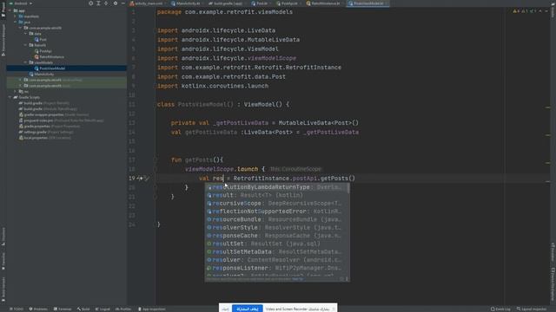The width and height of the screenshot is (556, 312).
Task: Open the Terminal tool window
Action: click(63, 309)
